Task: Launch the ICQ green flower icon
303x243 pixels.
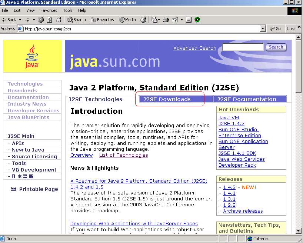Action: click(197, 20)
